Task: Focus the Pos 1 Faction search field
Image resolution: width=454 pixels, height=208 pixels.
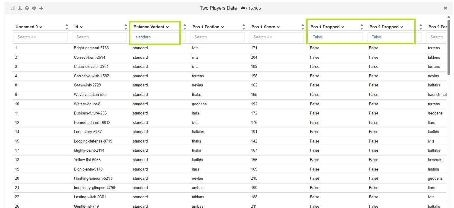Action: 218,37
